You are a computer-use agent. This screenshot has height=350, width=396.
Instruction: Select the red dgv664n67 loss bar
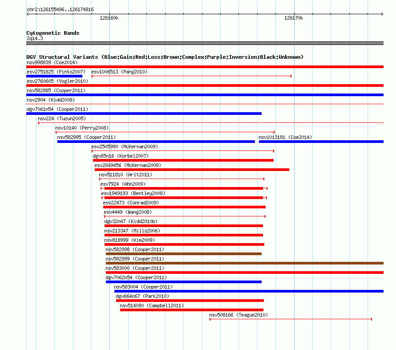coord(190,301)
